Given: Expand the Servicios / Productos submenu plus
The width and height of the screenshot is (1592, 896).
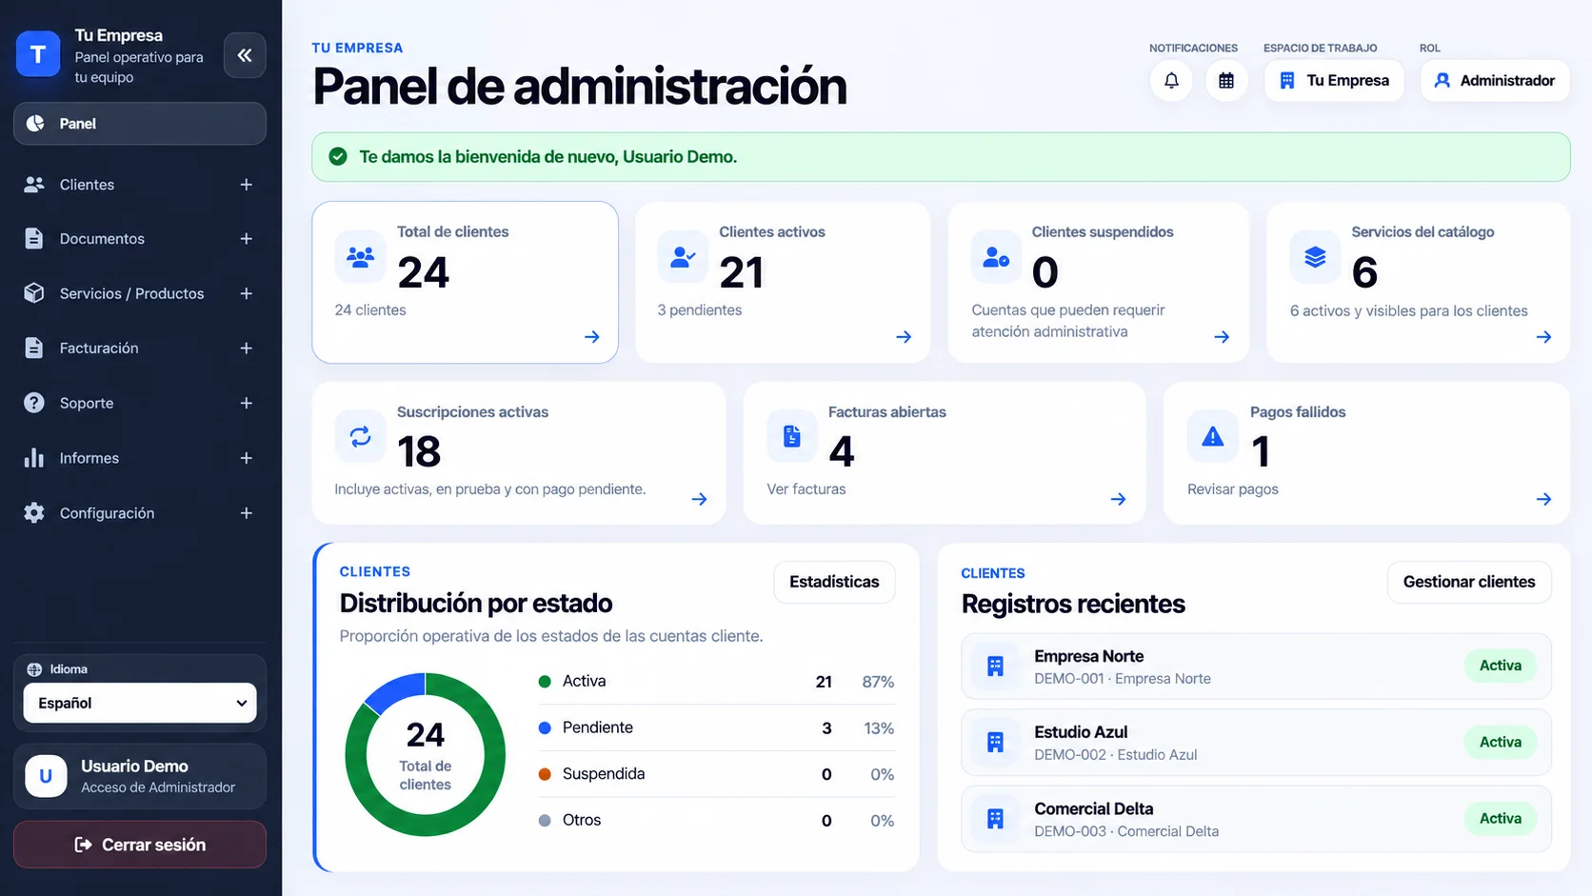Looking at the screenshot, I should [x=246, y=293].
